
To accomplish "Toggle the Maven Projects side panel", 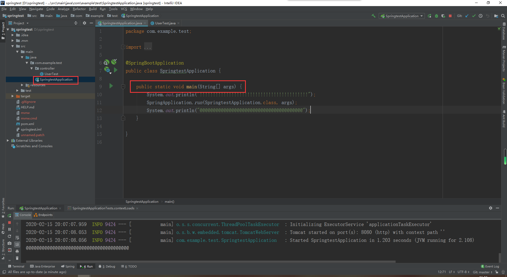I will click(x=504, y=58).
